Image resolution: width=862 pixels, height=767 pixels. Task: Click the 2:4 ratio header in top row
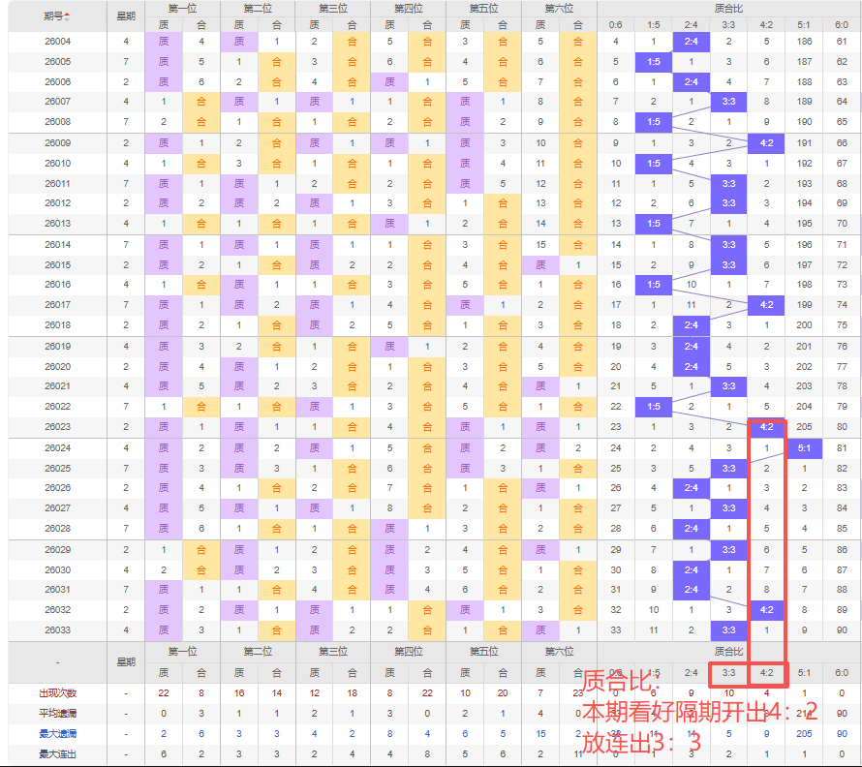[x=691, y=25]
